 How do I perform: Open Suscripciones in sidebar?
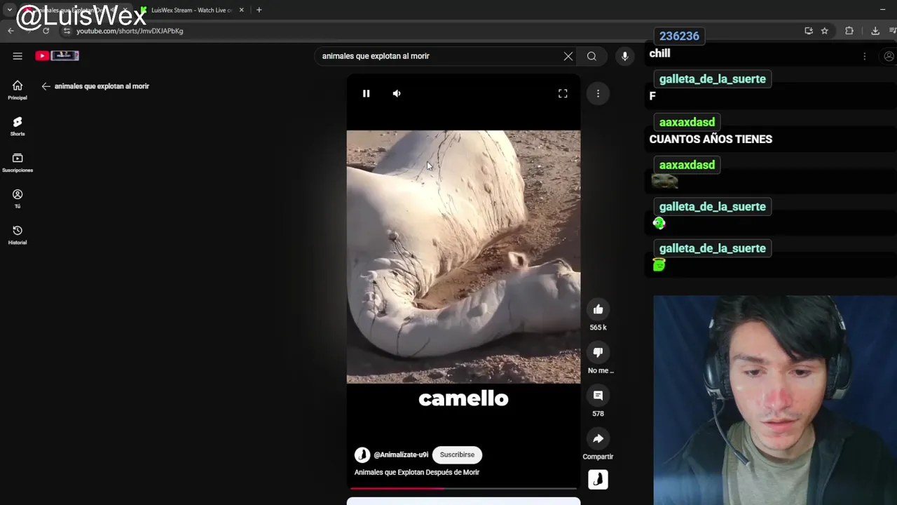coord(18,163)
